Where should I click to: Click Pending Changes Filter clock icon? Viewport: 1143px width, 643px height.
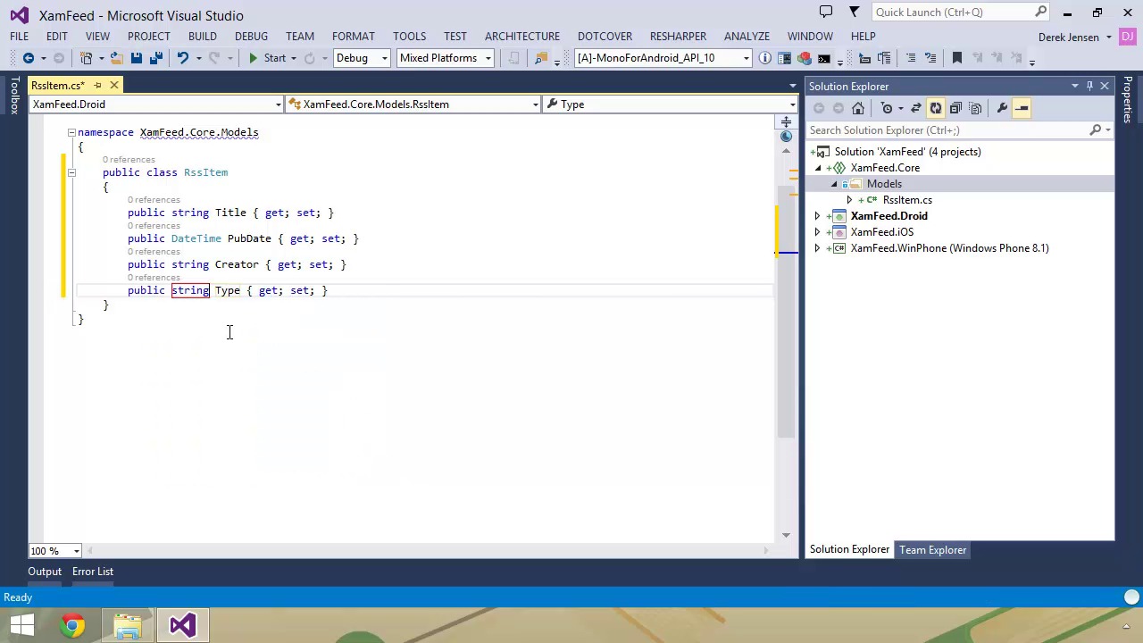coord(887,108)
